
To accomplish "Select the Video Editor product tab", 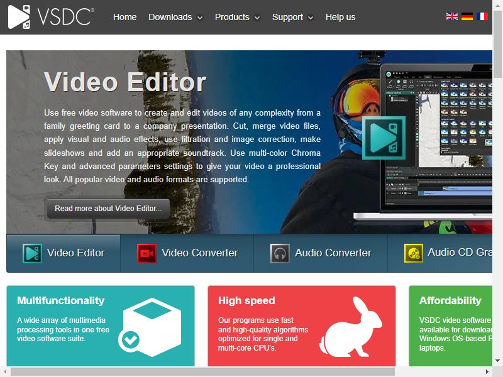I will [64, 253].
